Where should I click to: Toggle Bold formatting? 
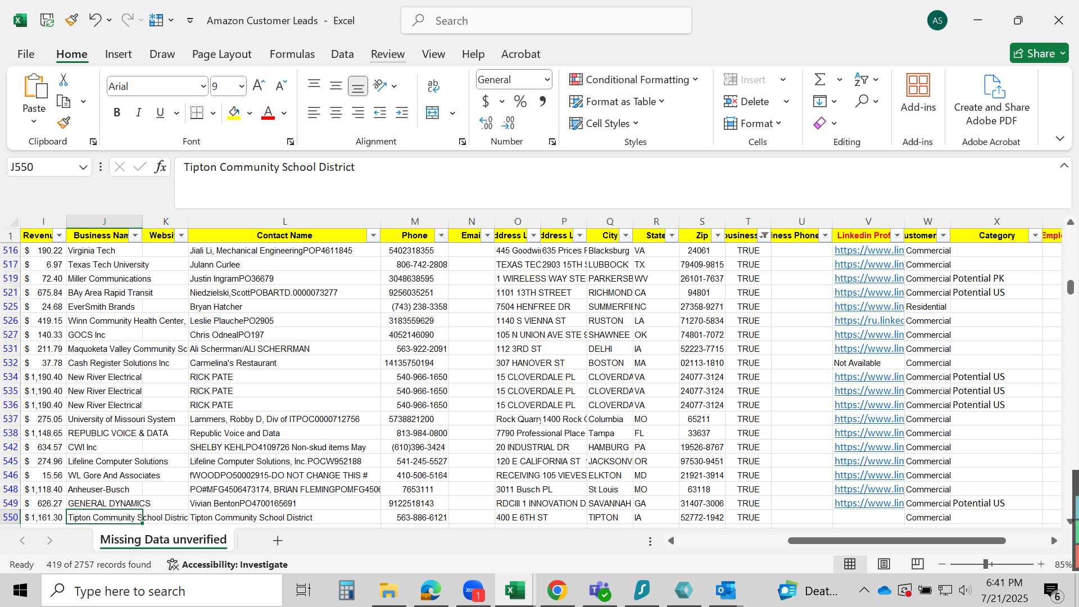[117, 113]
